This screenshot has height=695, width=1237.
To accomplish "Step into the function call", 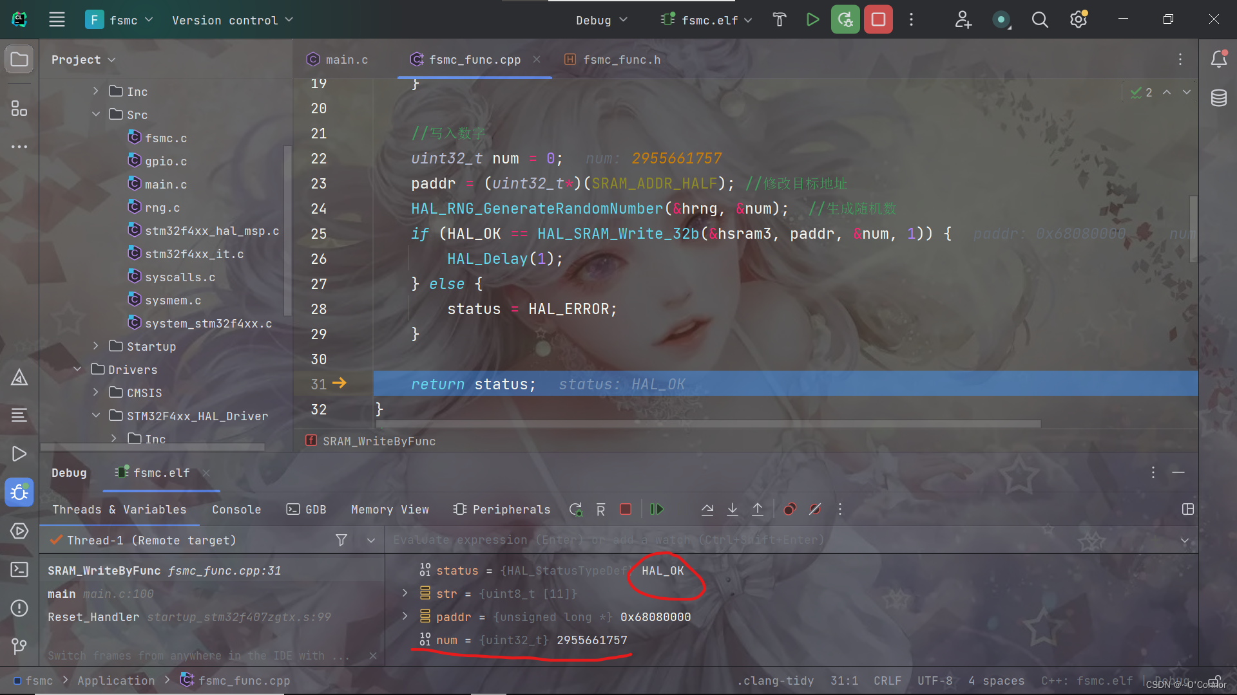I will click(x=733, y=509).
